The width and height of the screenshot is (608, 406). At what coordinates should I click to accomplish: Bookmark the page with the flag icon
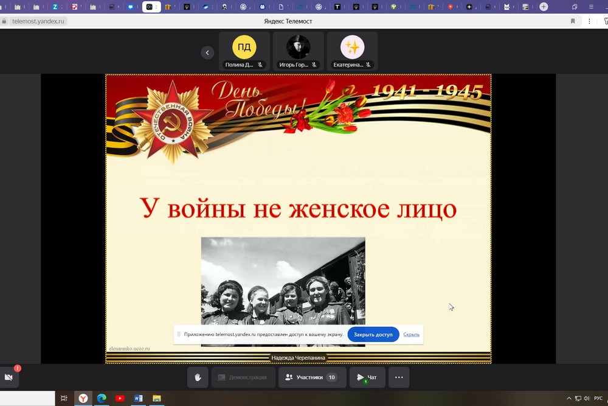(572, 21)
